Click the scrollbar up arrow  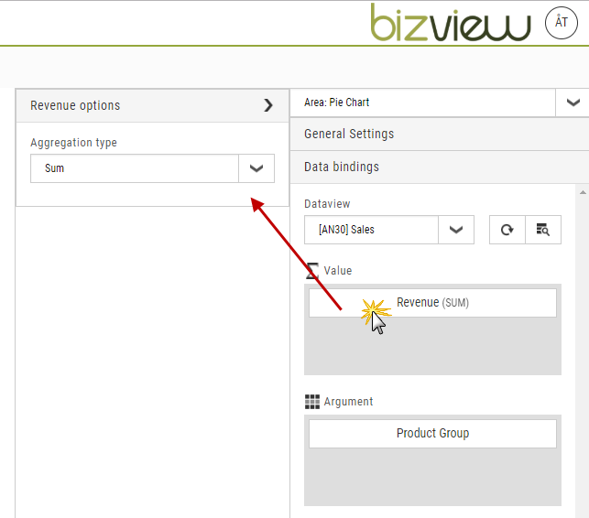(583, 192)
